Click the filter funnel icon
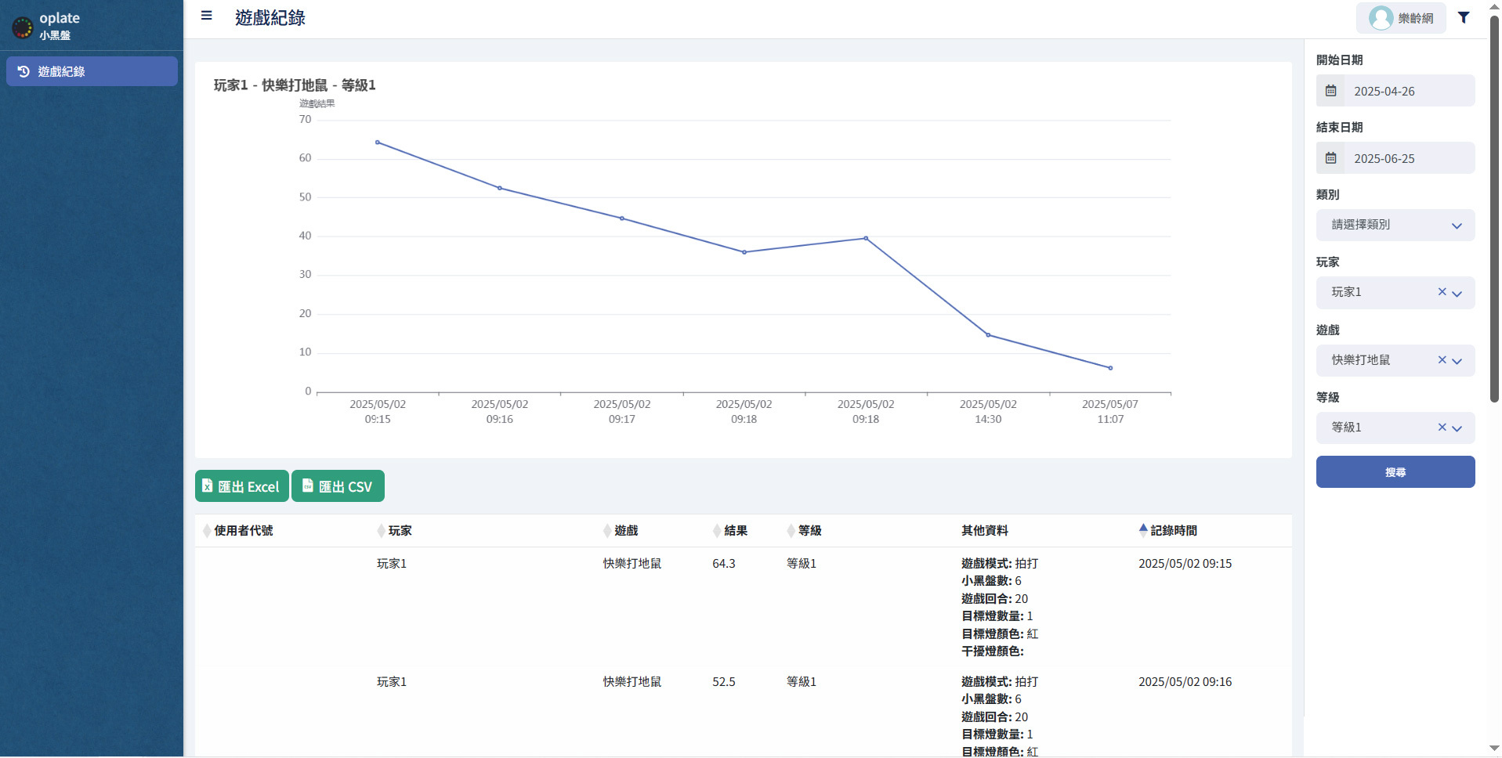The image size is (1502, 758). 1463,17
